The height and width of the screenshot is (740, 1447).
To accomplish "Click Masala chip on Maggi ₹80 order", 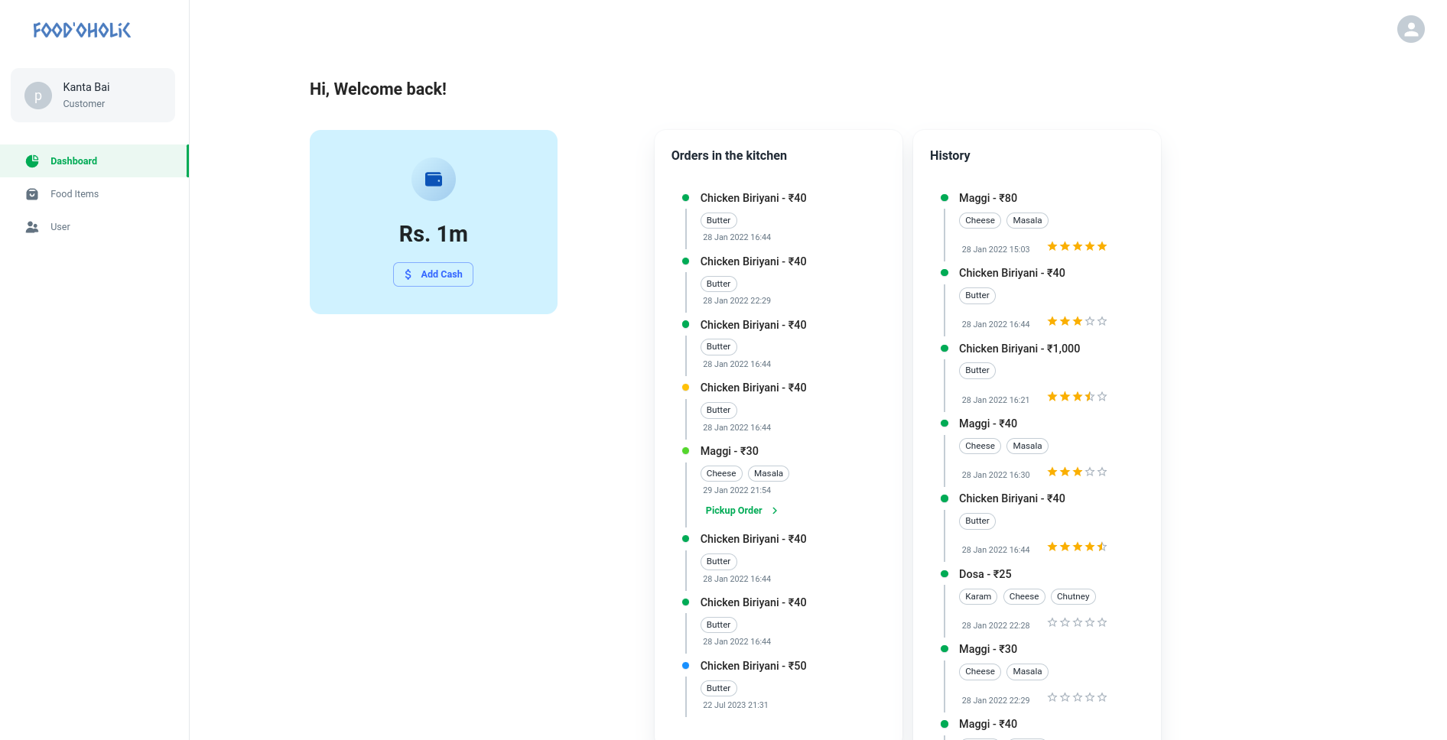I will (x=1027, y=221).
